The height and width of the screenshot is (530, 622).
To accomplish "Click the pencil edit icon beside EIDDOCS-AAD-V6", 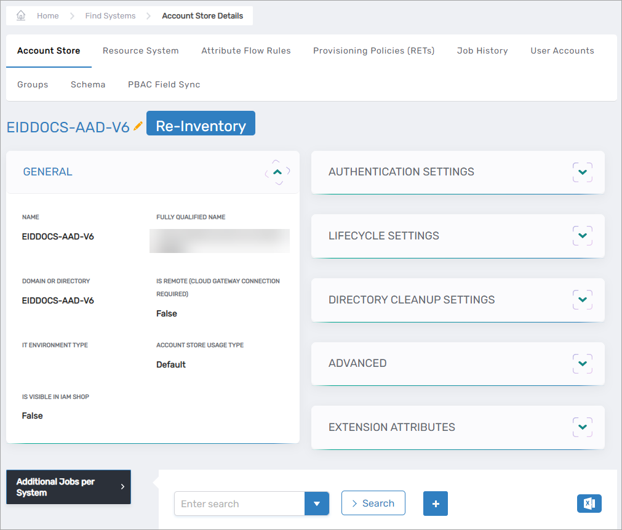I will [138, 126].
